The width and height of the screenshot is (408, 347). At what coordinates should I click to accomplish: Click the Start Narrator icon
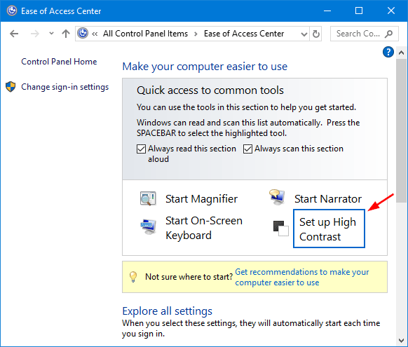pyautogui.click(x=277, y=197)
